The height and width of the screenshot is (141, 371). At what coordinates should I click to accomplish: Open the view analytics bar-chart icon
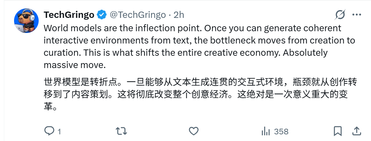266,131
